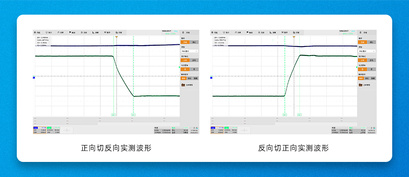The height and width of the screenshot is (177, 409).
Task: Select 调出 recall option on left oscilloscope
Action: pyautogui.click(x=194, y=42)
